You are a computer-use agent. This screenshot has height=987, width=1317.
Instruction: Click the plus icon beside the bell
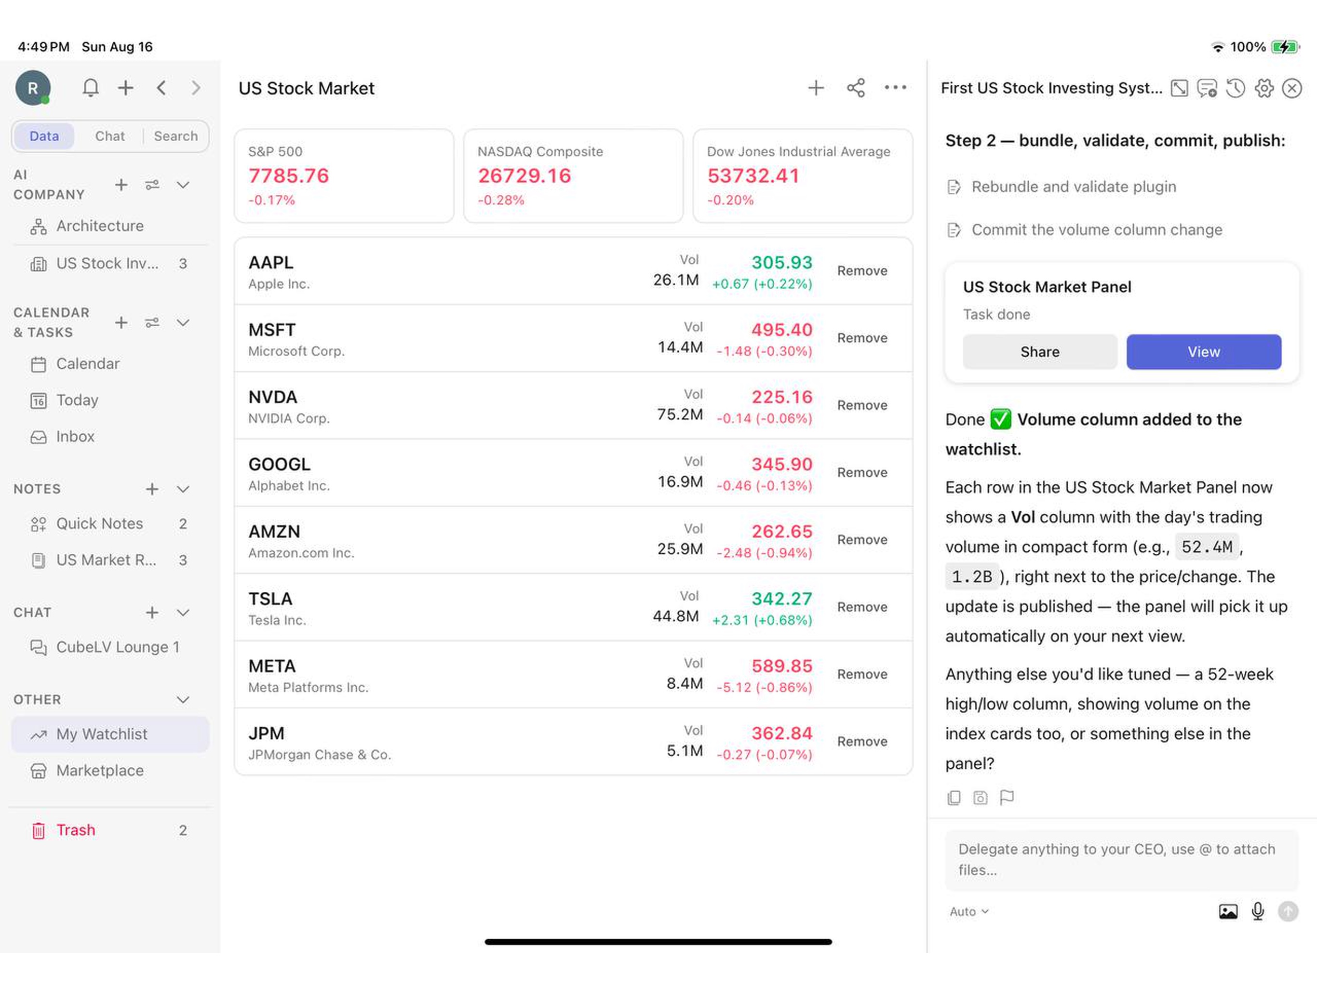point(126,88)
